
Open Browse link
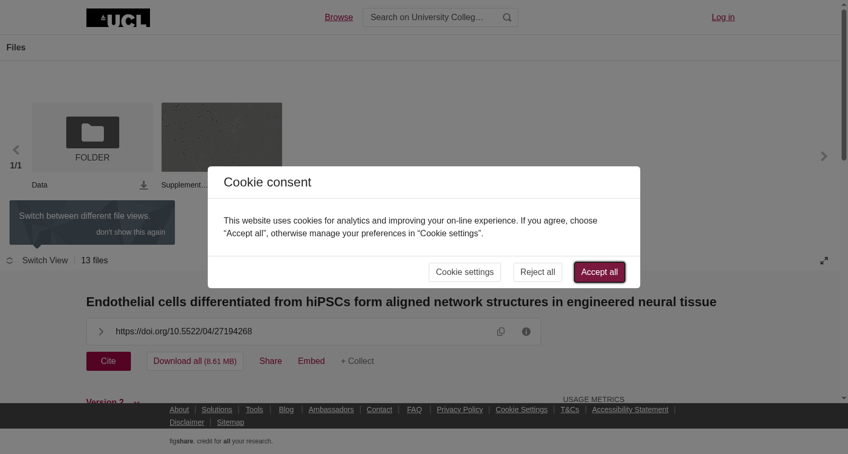click(339, 17)
